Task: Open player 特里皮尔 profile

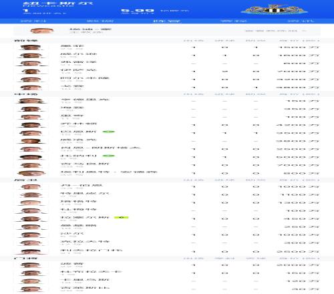Action: click(85, 193)
